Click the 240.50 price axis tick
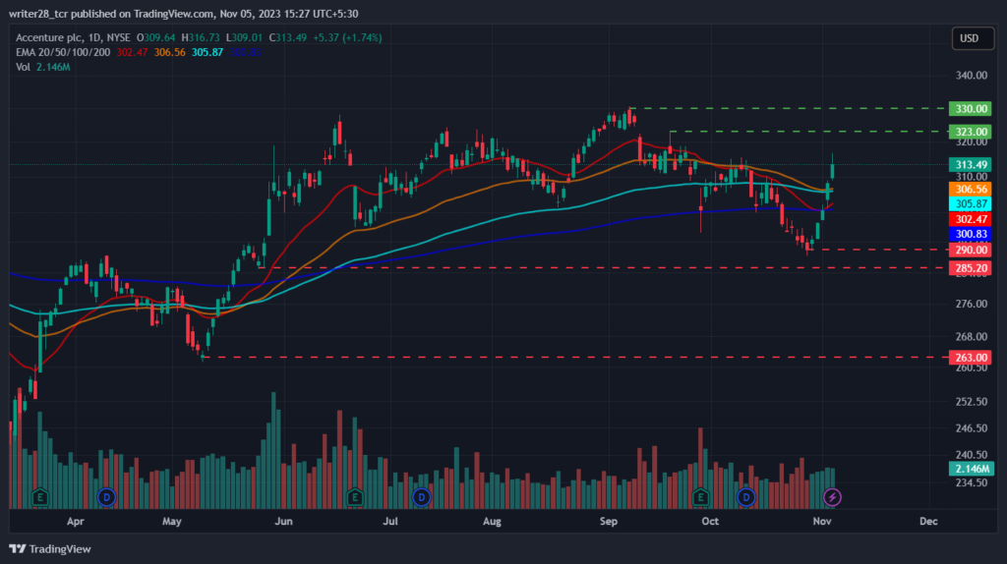1007x564 pixels. tap(971, 455)
